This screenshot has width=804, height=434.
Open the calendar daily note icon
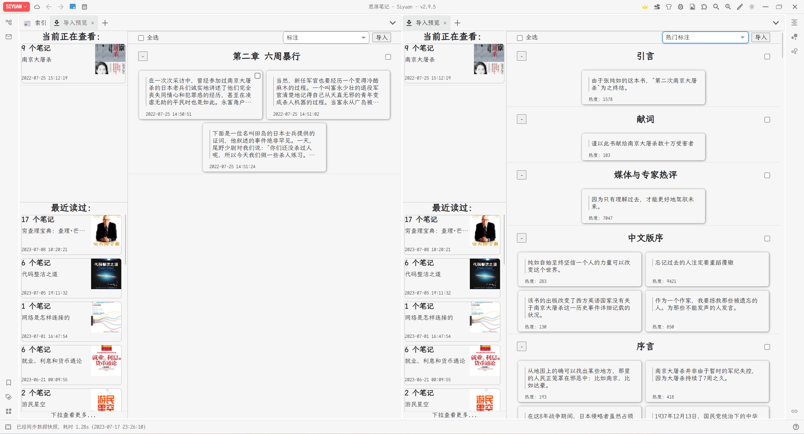(x=84, y=7)
